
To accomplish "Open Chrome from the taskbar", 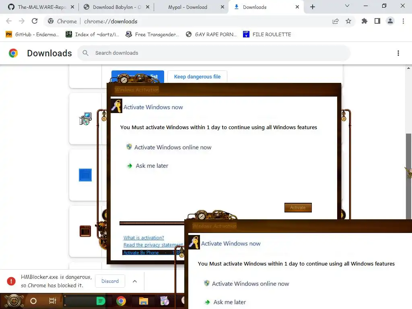I will 121,301.
